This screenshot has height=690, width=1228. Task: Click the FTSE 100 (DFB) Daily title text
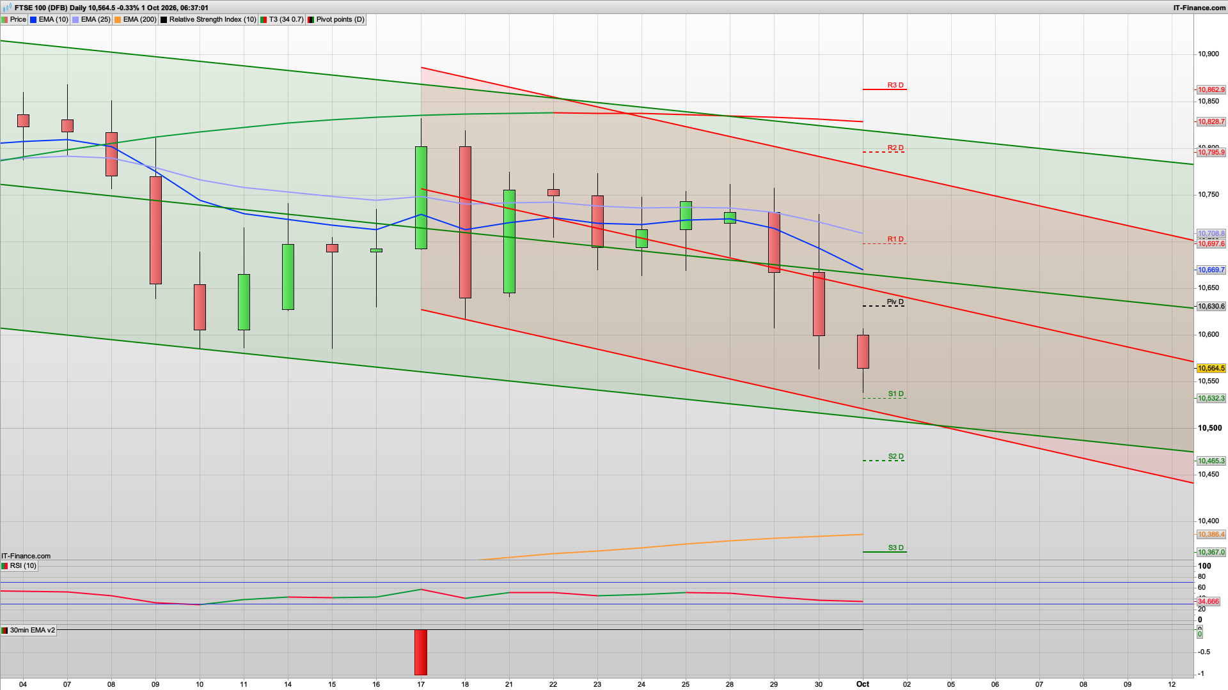[51, 8]
